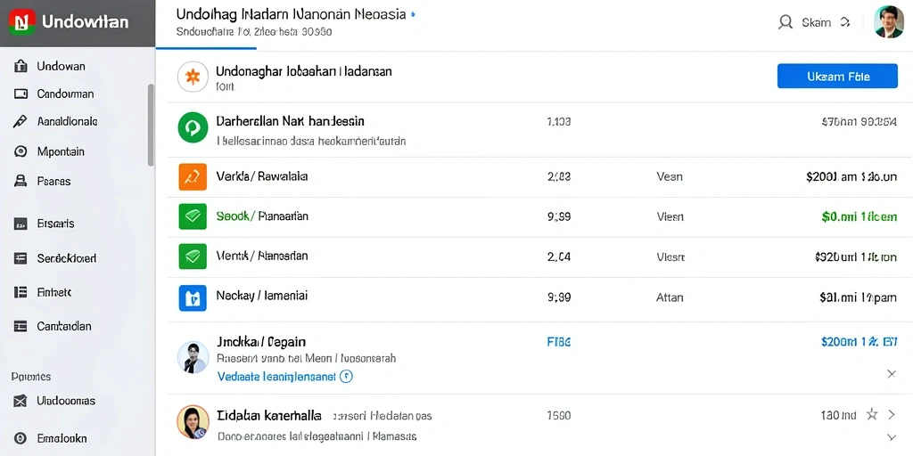Click the blue Nackay / lamenial icon
The image size is (913, 456).
click(x=193, y=297)
